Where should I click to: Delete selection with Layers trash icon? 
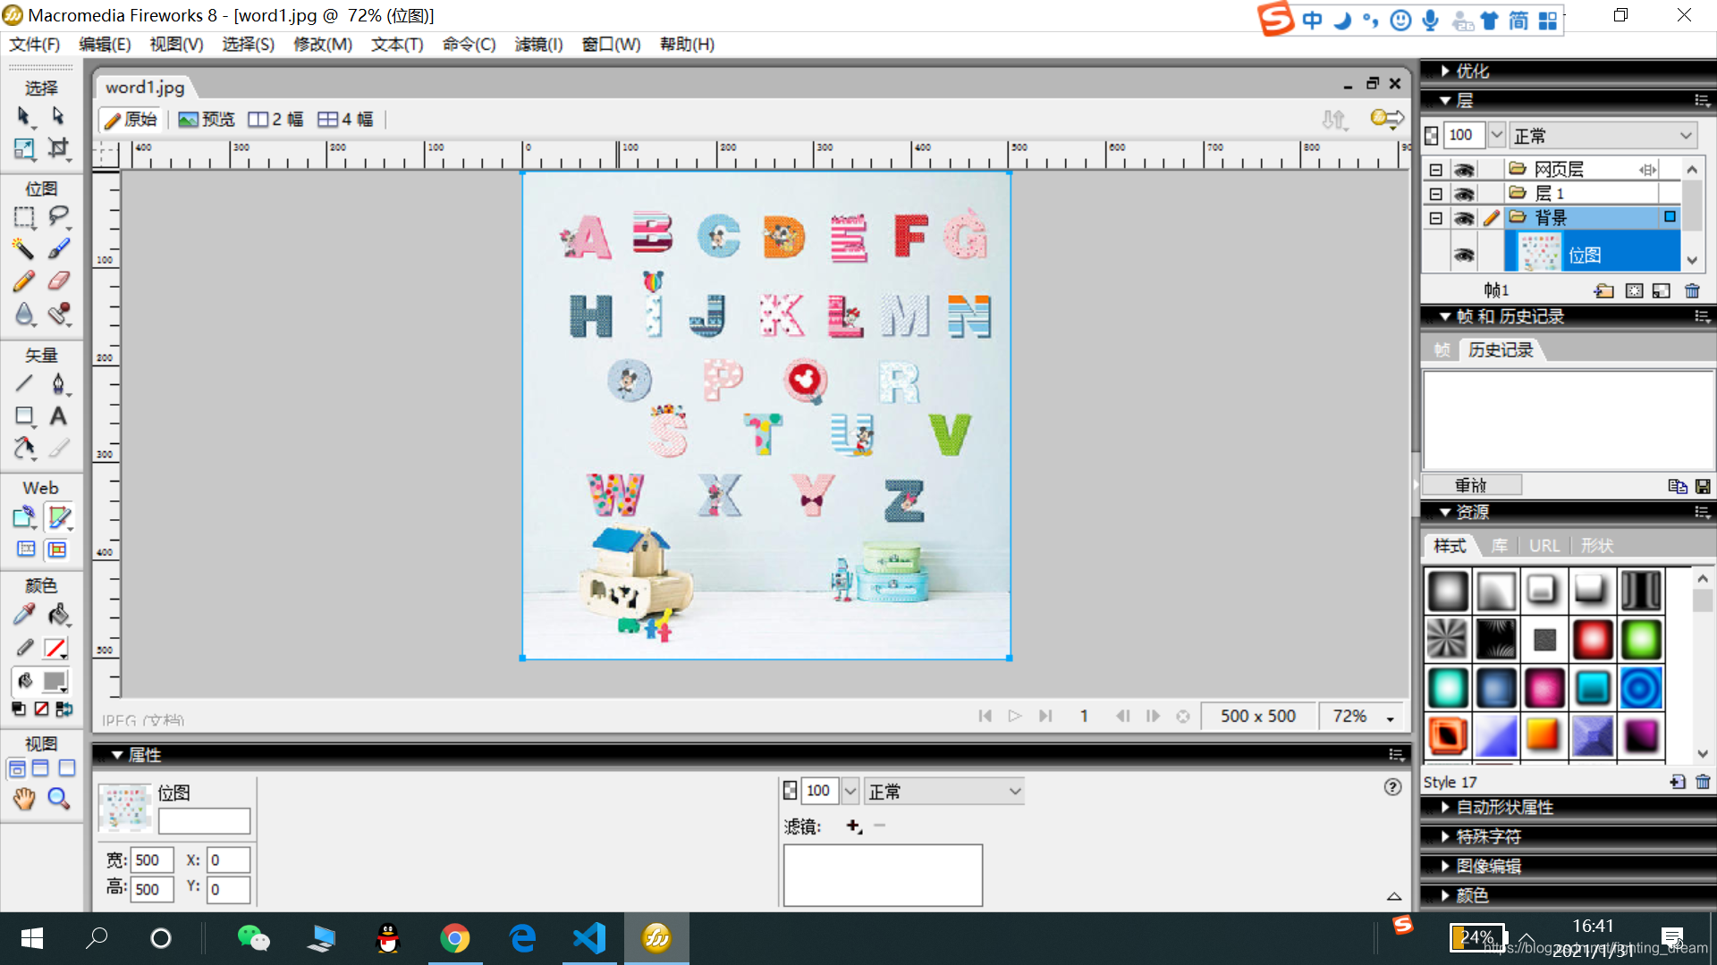[1692, 290]
